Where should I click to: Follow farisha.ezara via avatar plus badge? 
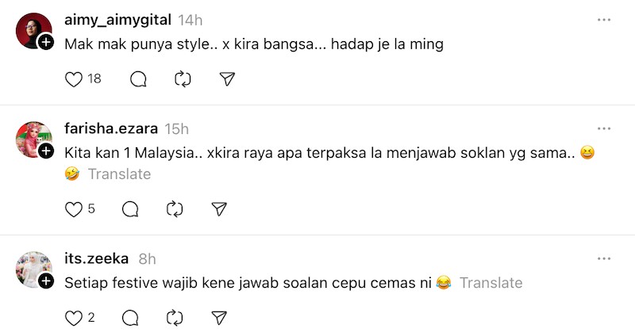tap(46, 151)
